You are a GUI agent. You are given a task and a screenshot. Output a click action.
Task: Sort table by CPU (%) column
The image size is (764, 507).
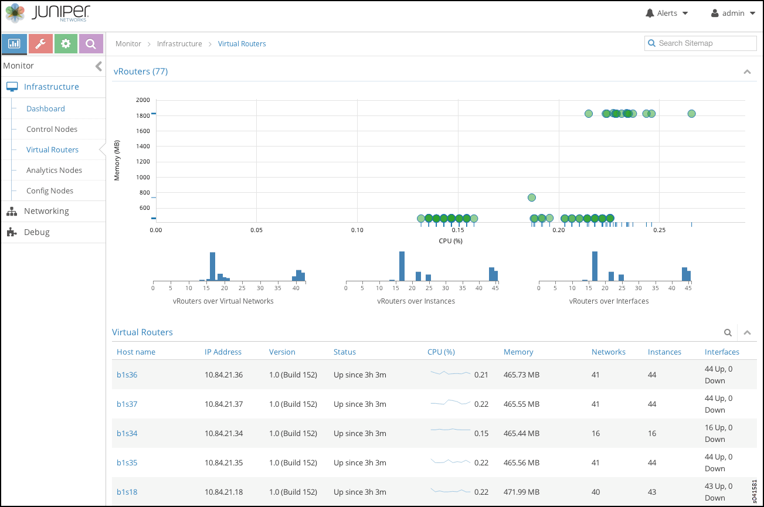[x=441, y=352]
